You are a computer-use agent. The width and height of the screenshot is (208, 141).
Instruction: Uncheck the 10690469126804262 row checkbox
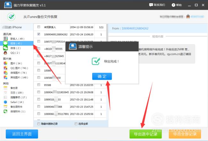(39, 34)
